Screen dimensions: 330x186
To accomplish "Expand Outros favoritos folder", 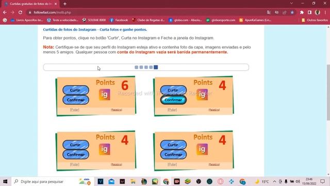I will coord(315,20).
